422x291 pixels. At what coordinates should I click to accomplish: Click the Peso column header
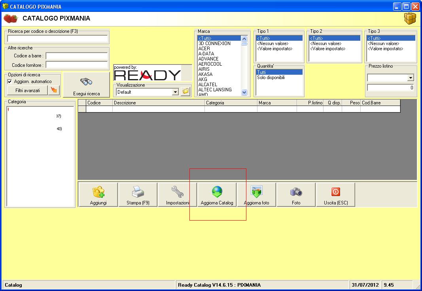pos(351,103)
